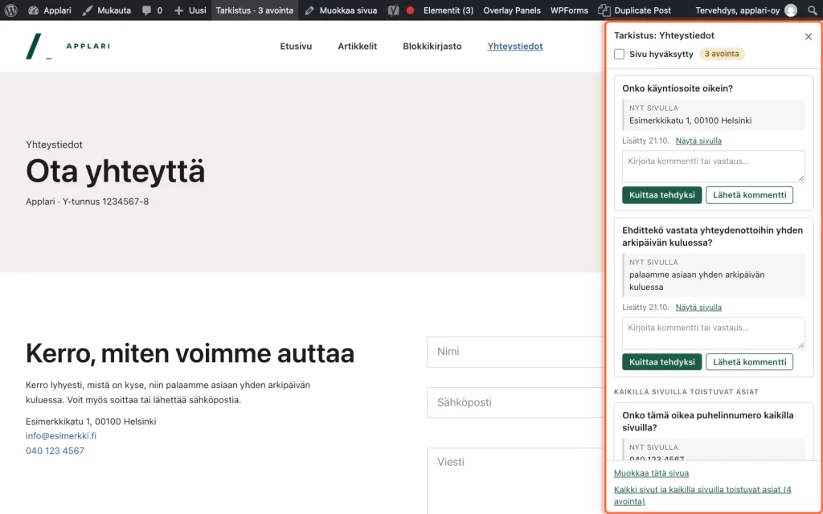Screen dimensions: 823x514
Task: Click the Ota yhteyttä heading
Action: (116, 172)
